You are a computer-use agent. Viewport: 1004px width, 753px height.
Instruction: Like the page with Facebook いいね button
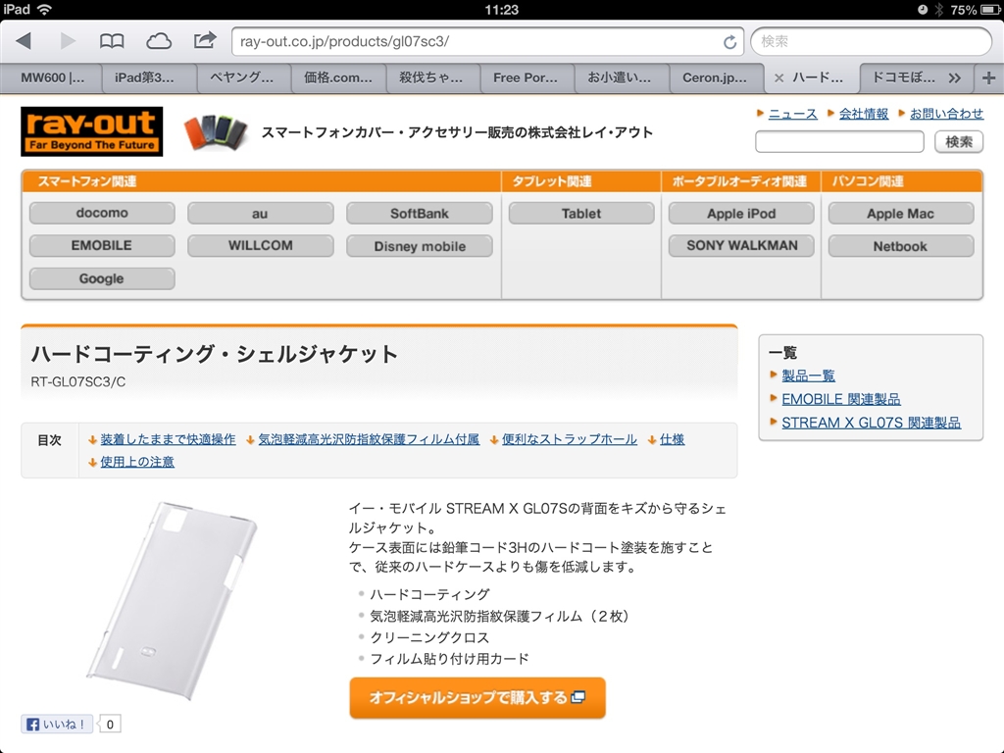[57, 725]
